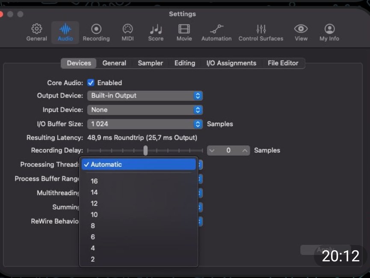Open the Automation settings pane
The image size is (370, 278).
coord(216,33)
